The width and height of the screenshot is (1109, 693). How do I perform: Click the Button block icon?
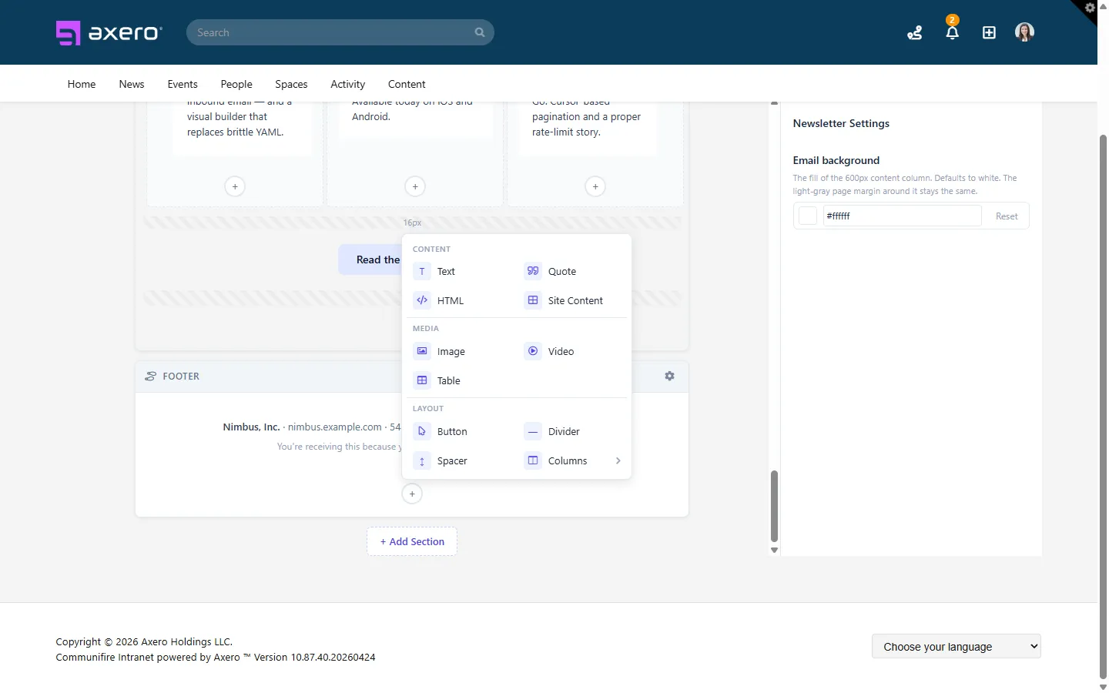422,431
